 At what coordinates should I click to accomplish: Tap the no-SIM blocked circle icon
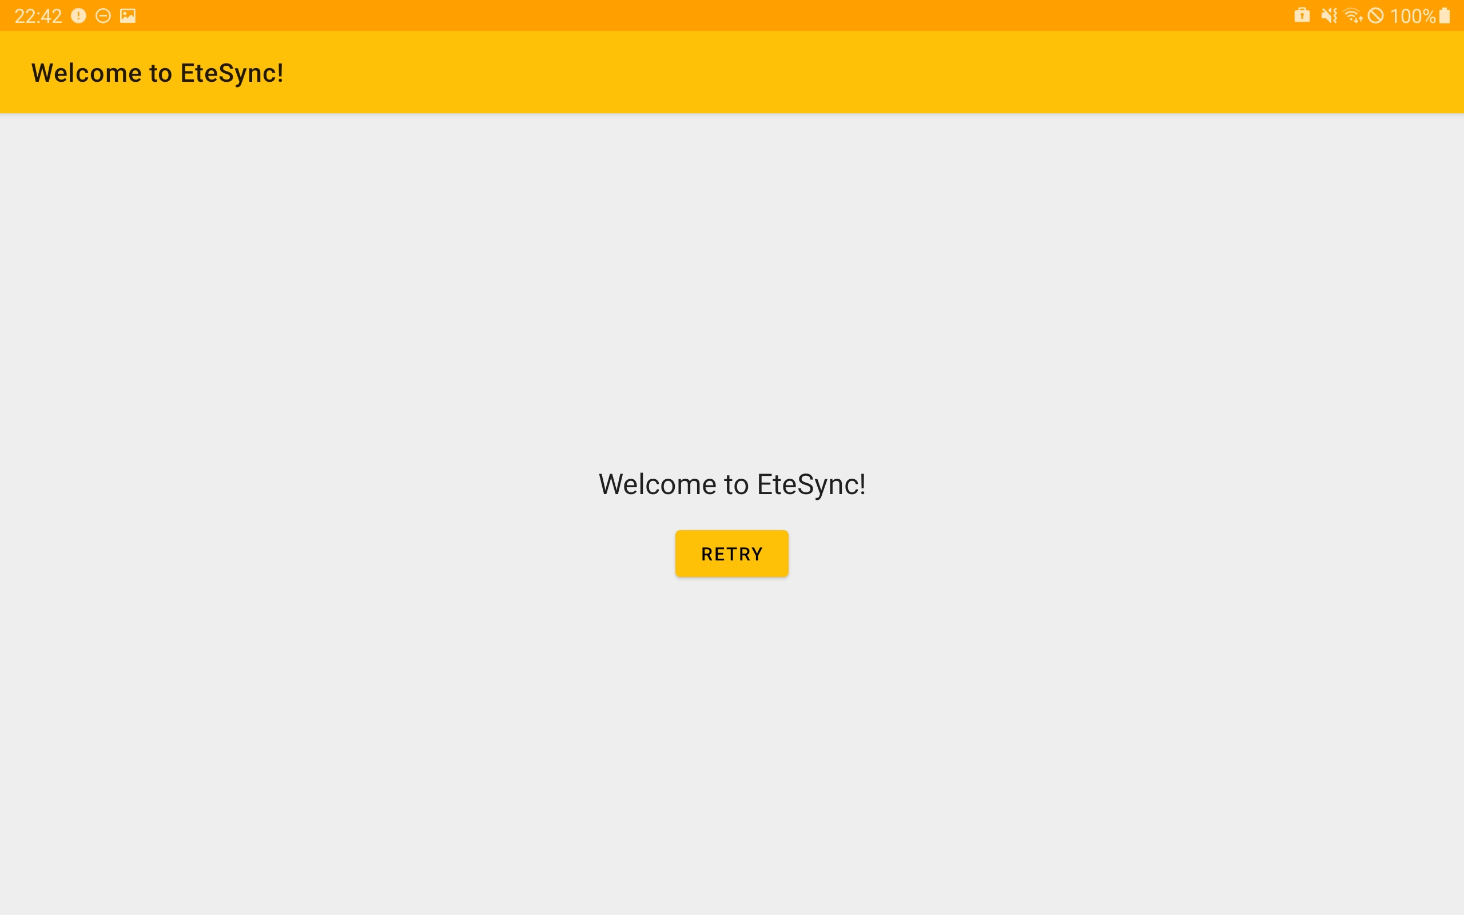coord(1377,15)
